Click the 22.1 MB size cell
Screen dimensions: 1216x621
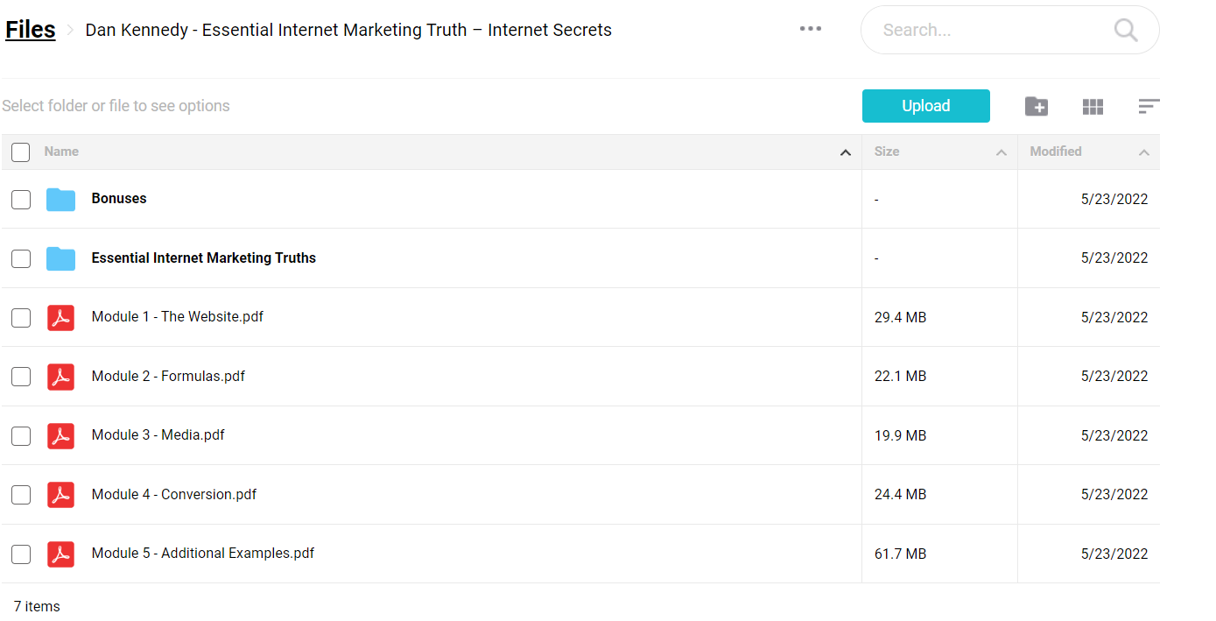pos(900,377)
